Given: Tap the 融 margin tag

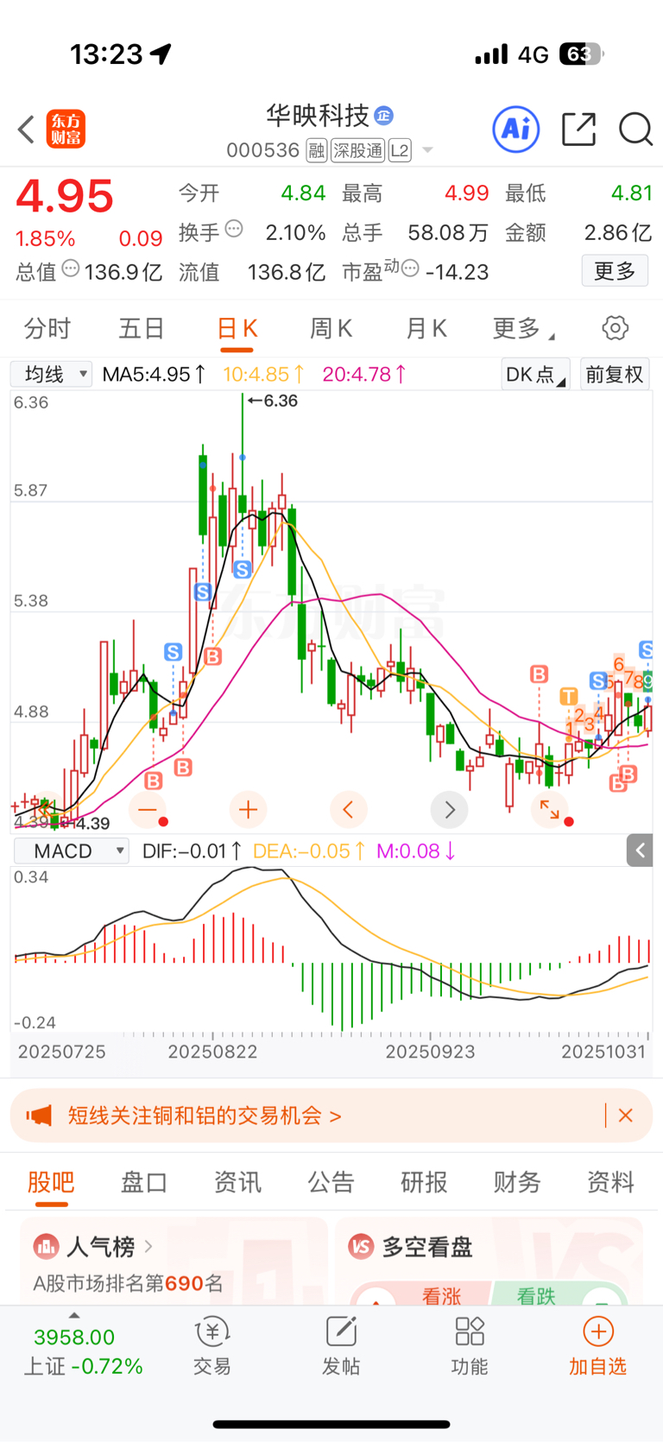Looking at the screenshot, I should click(317, 151).
